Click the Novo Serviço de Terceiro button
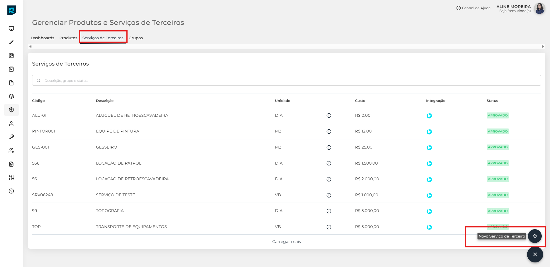The height and width of the screenshot is (267, 550). [x=535, y=236]
